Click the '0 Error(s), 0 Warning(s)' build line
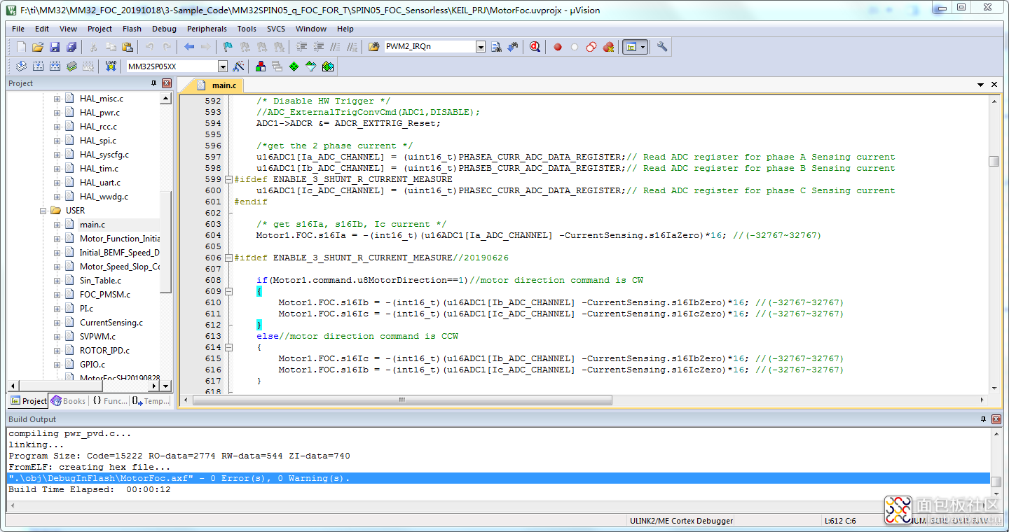This screenshot has width=1009, height=532. pyautogui.click(x=498, y=478)
